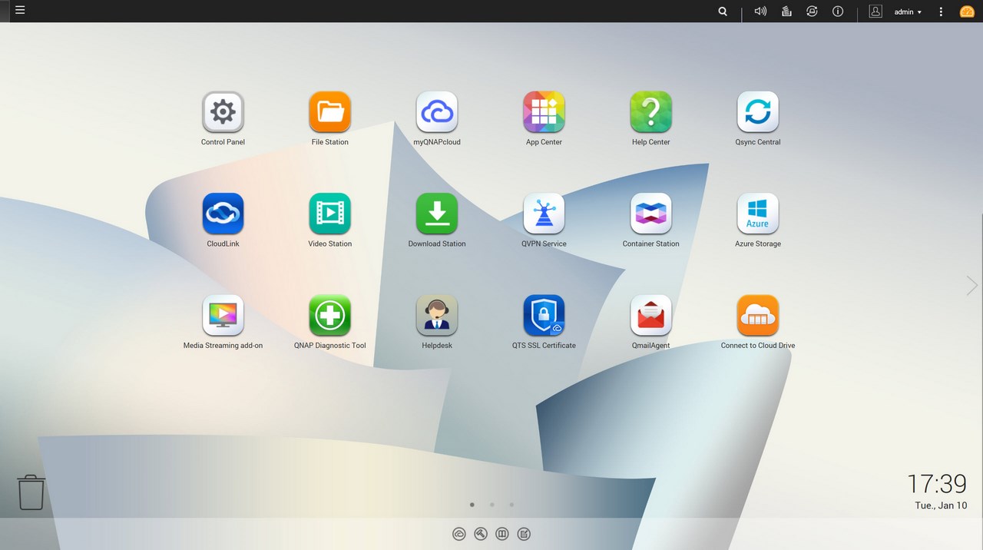Image resolution: width=983 pixels, height=550 pixels.
Task: Launch QNAP Diagnostic Tool
Action: 330,316
